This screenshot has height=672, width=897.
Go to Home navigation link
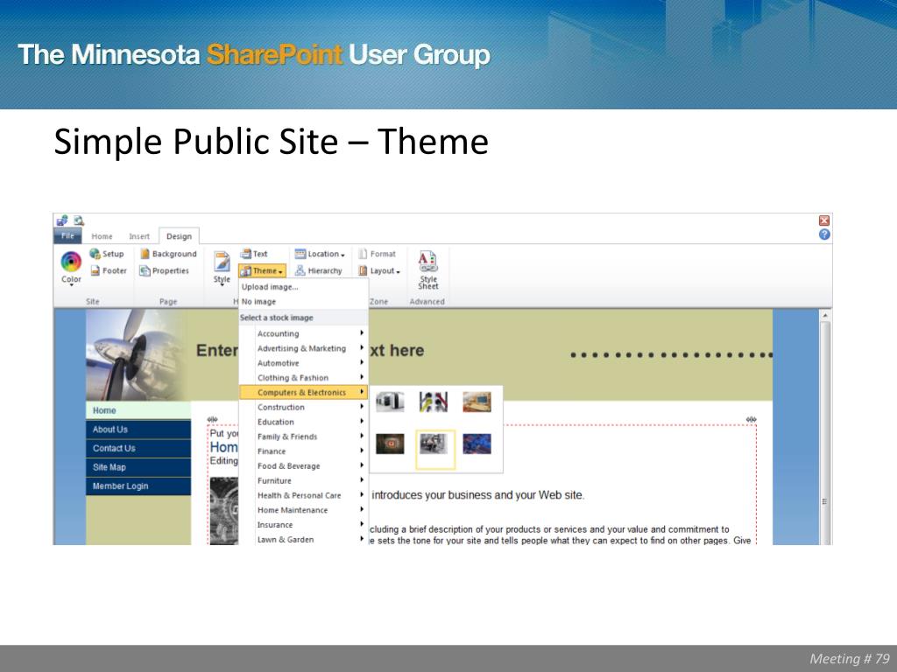tap(138, 410)
